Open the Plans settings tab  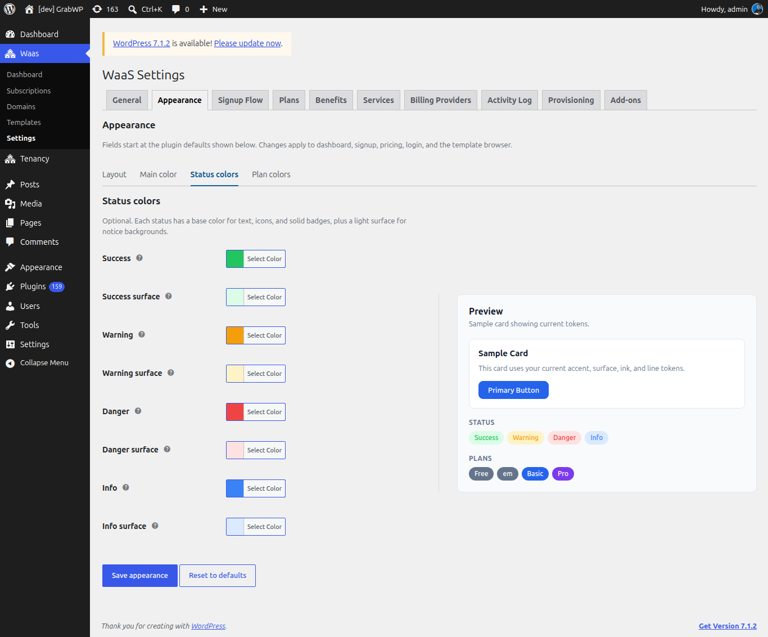tap(289, 100)
